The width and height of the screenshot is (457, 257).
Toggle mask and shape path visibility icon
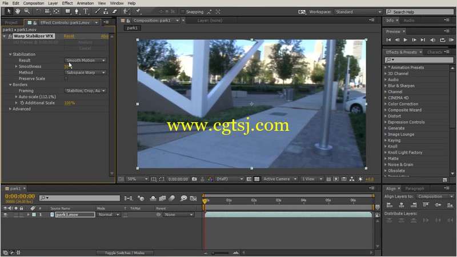point(162,179)
